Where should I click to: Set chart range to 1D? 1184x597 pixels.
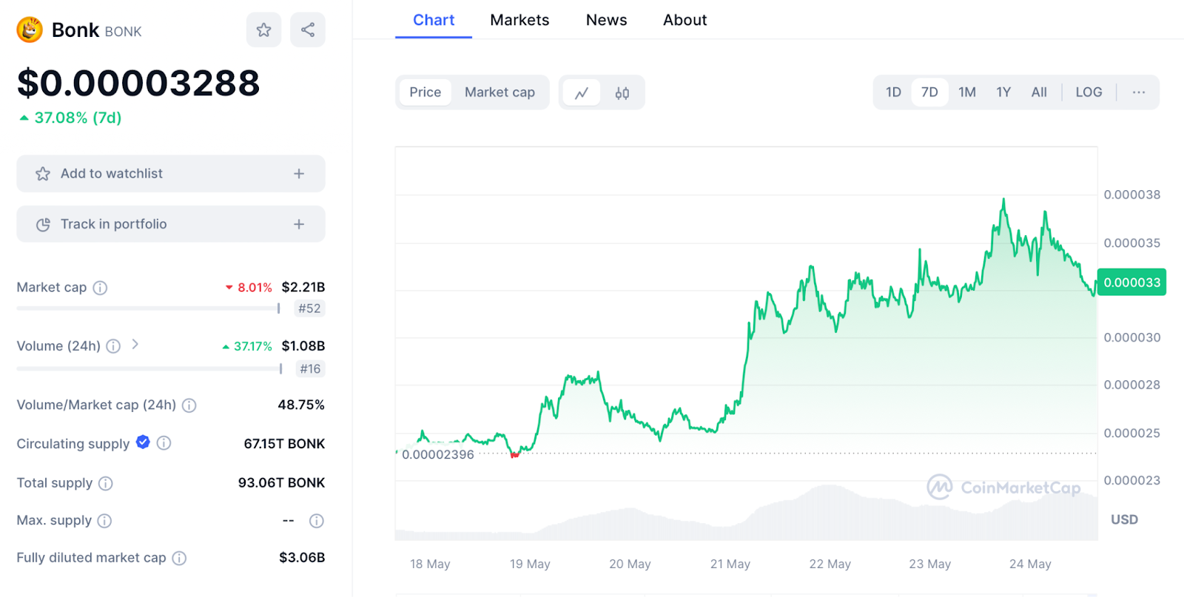tap(894, 92)
